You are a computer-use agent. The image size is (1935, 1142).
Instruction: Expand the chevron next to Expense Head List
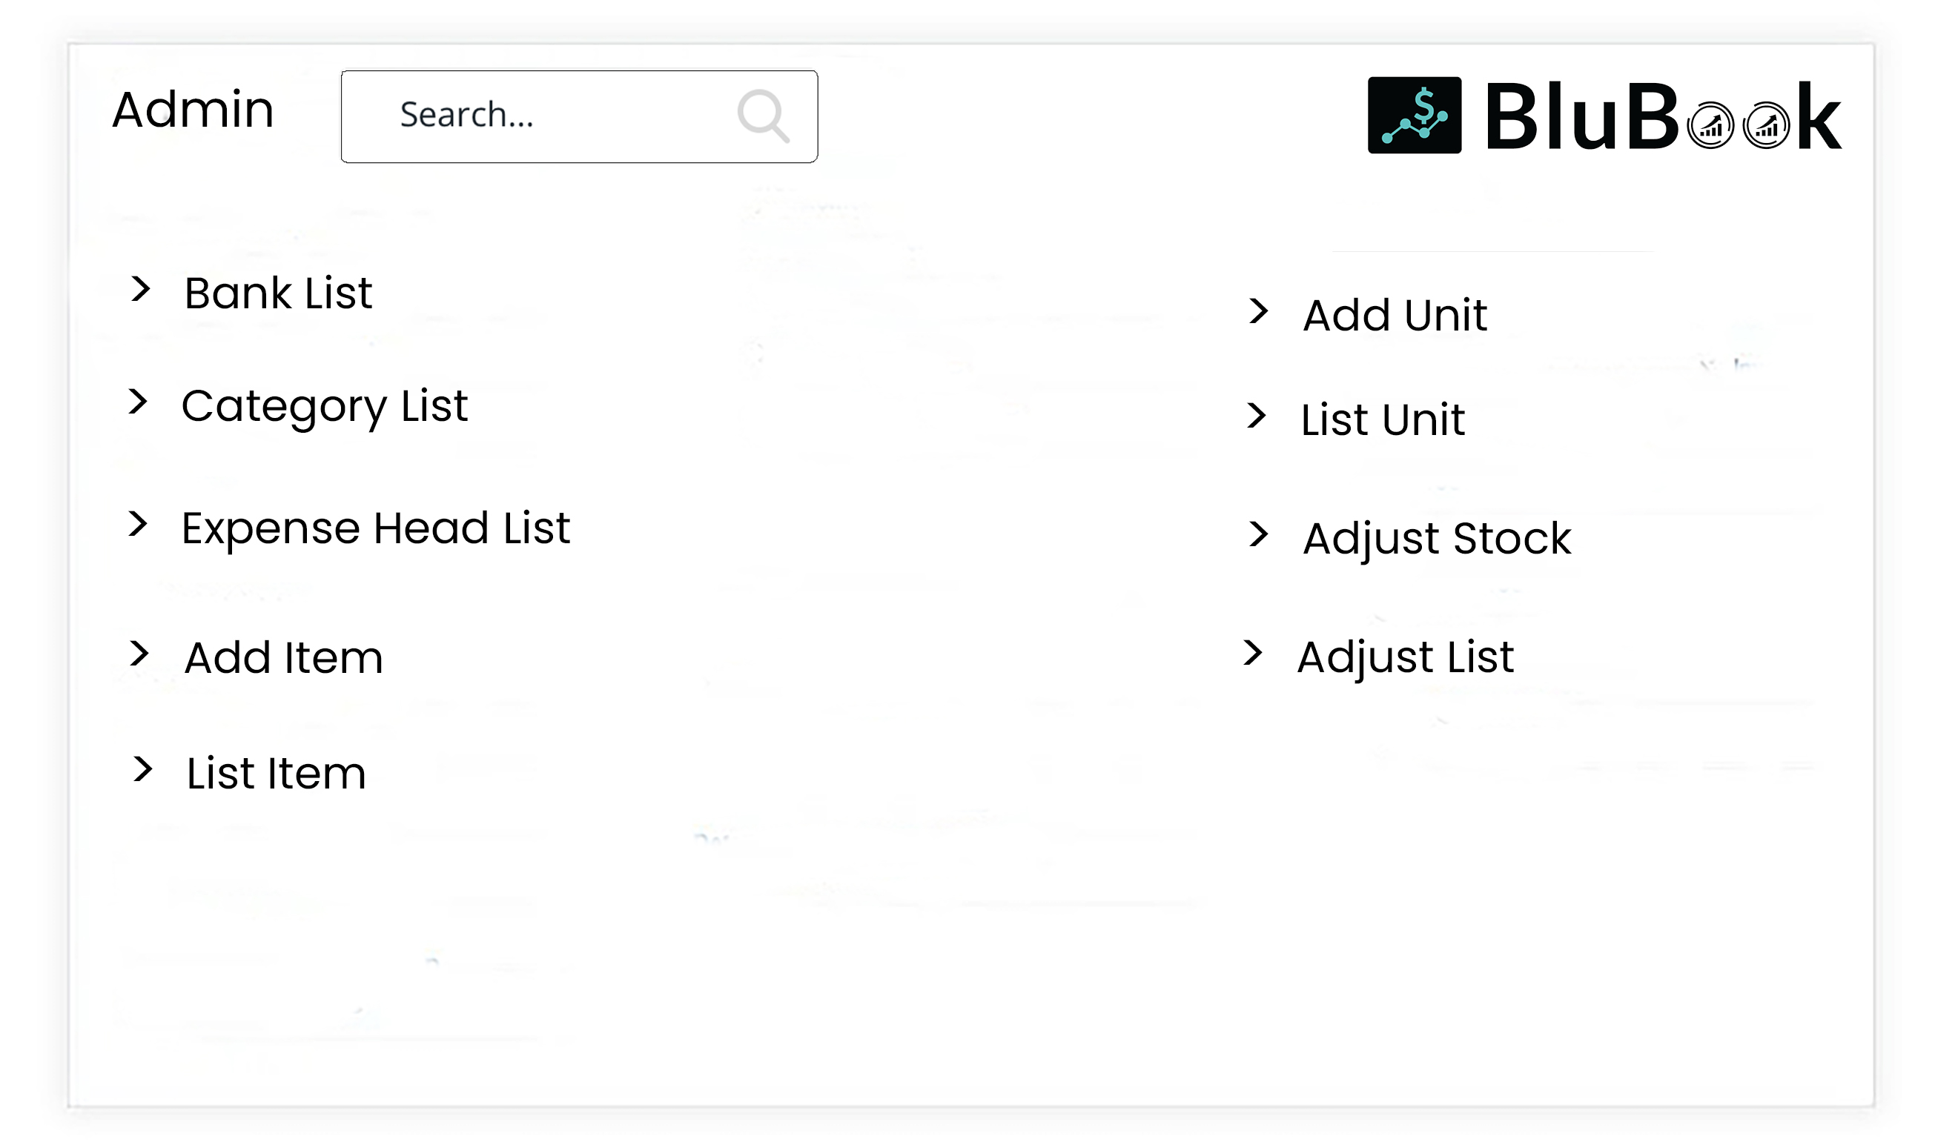click(x=138, y=523)
